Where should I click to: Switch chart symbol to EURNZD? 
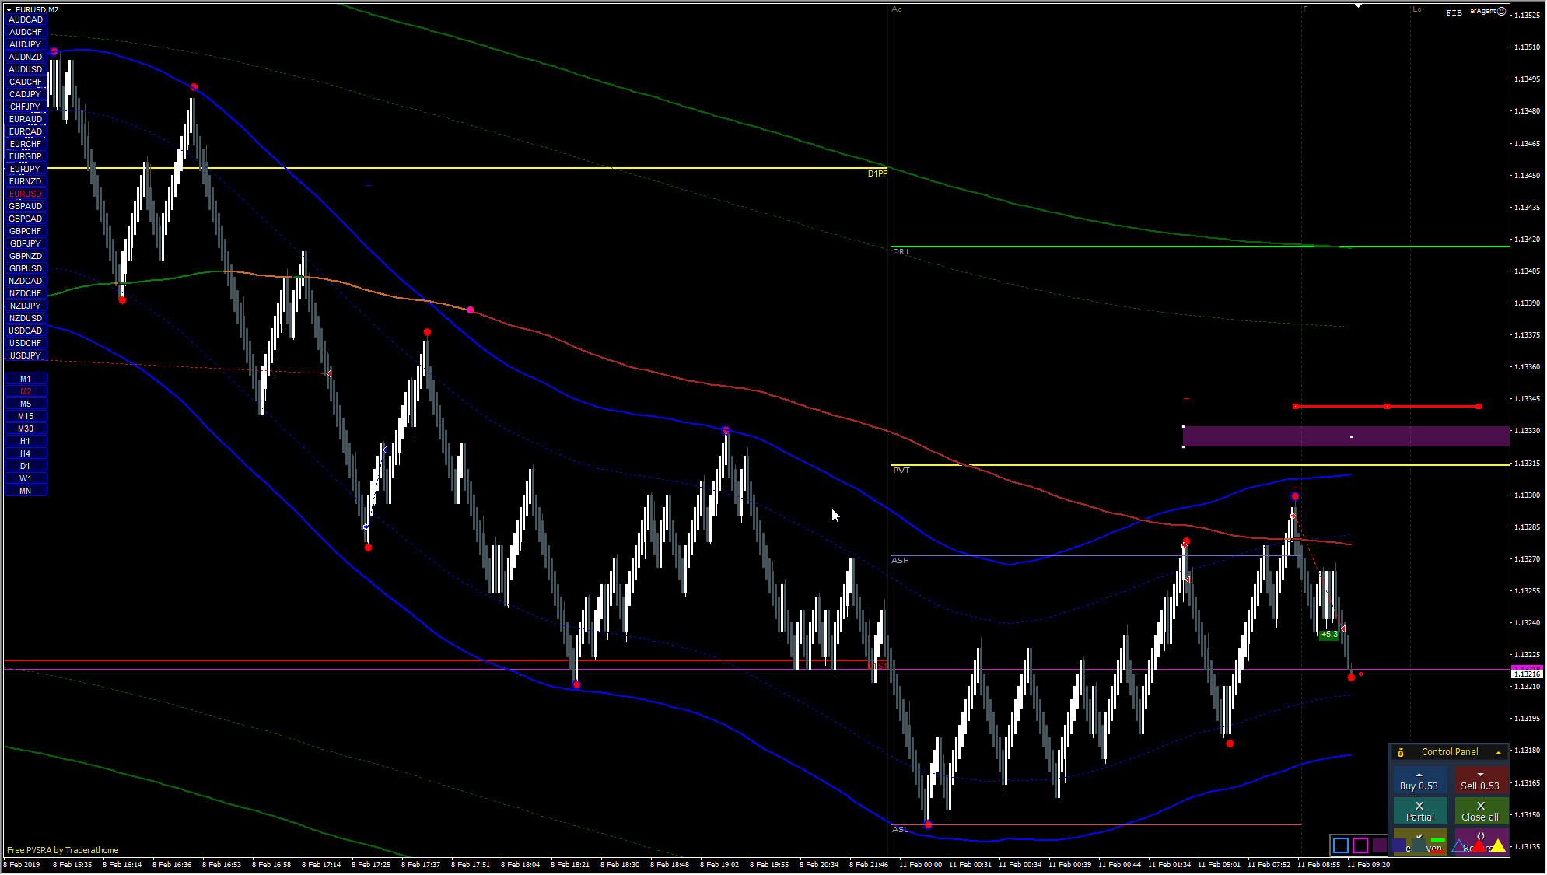(26, 181)
